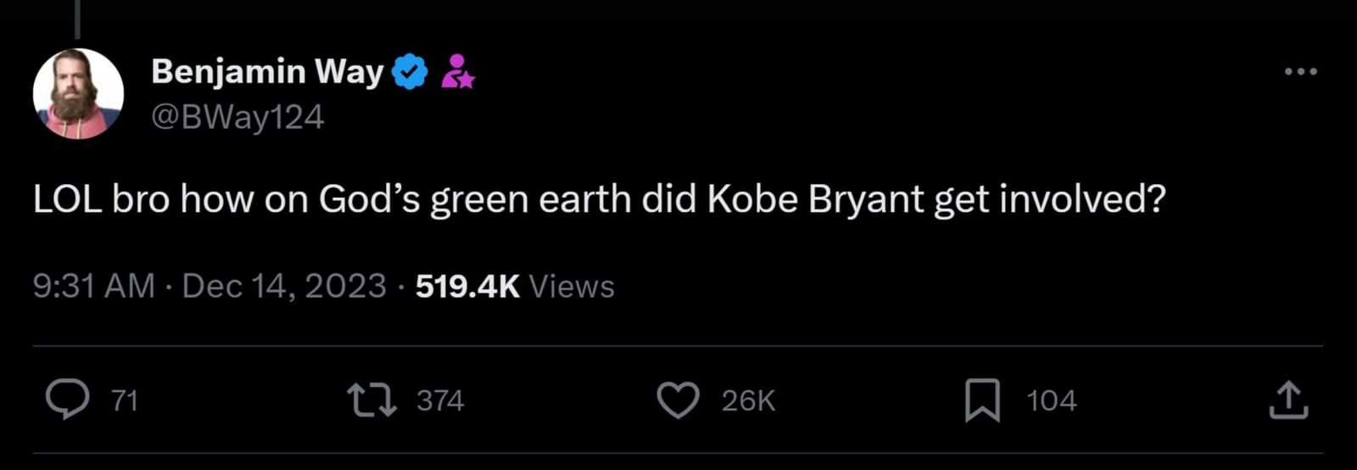The width and height of the screenshot is (1357, 470).
Task: Open the three-dot more options menu
Action: point(1300,72)
